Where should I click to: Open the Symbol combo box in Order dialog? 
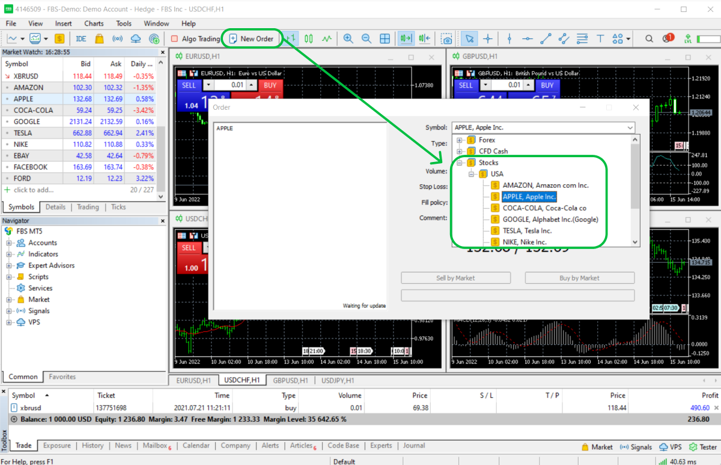click(543, 127)
